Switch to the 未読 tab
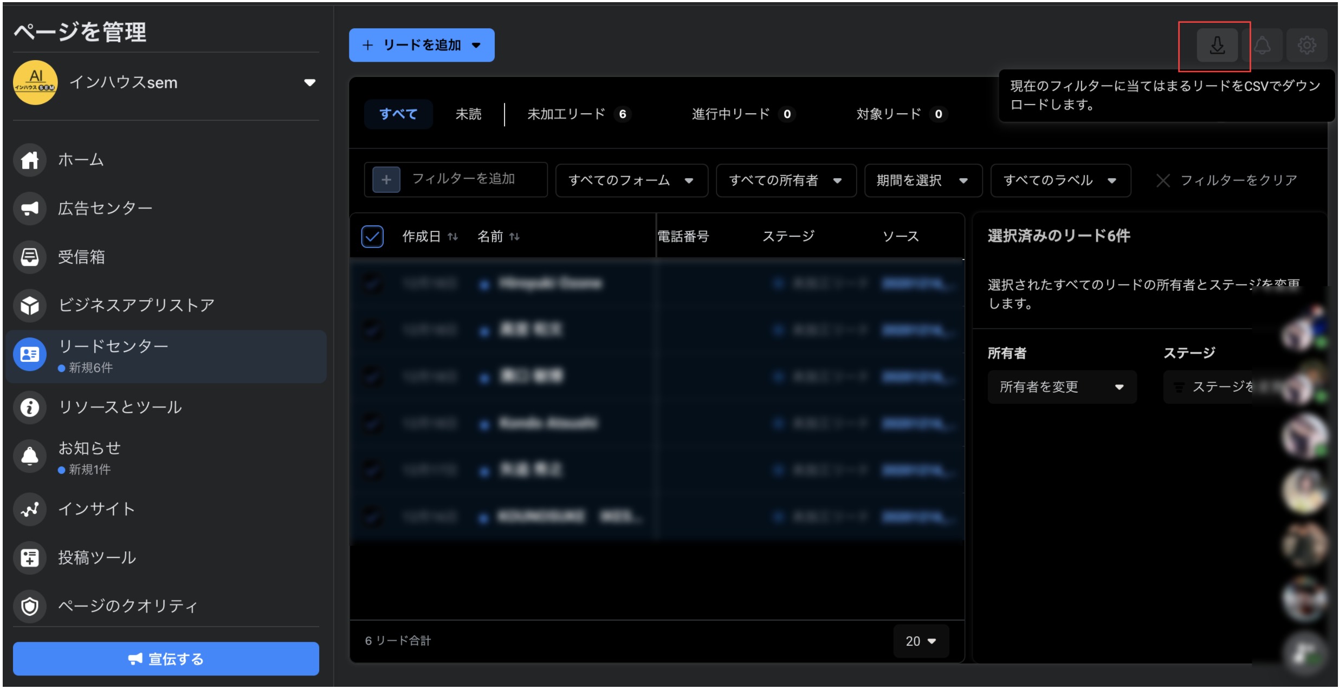 (468, 114)
